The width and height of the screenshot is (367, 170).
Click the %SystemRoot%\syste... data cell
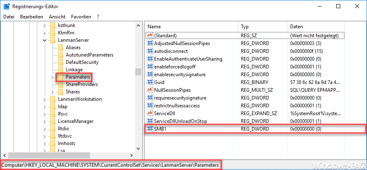(x=315, y=113)
